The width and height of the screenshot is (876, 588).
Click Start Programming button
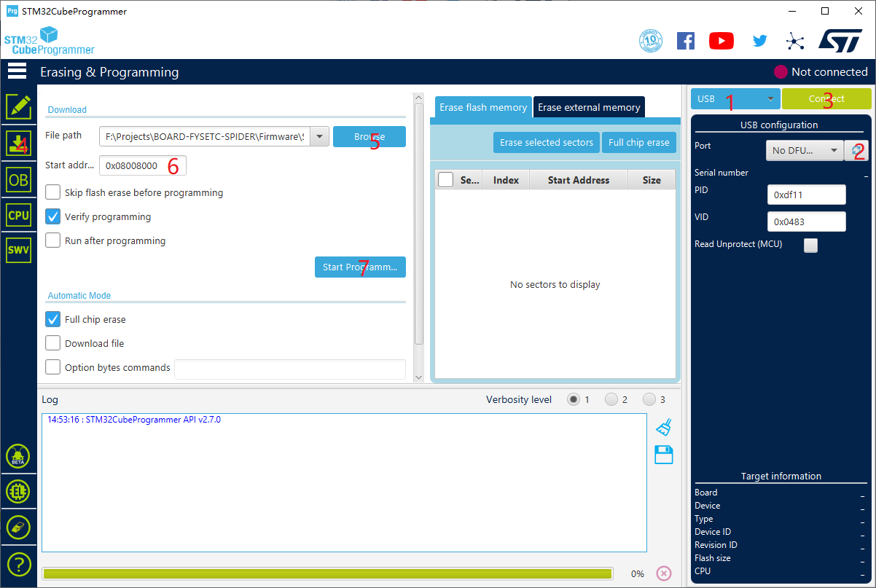coord(360,267)
